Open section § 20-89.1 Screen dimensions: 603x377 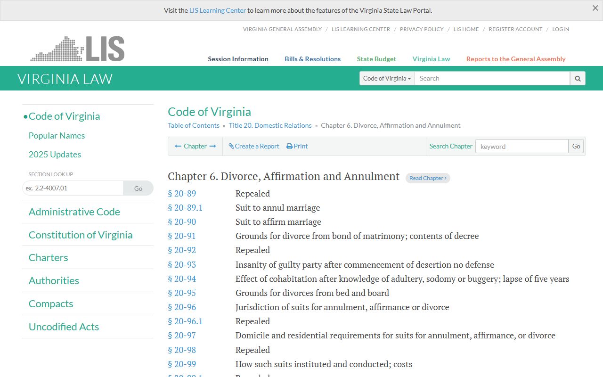(185, 208)
